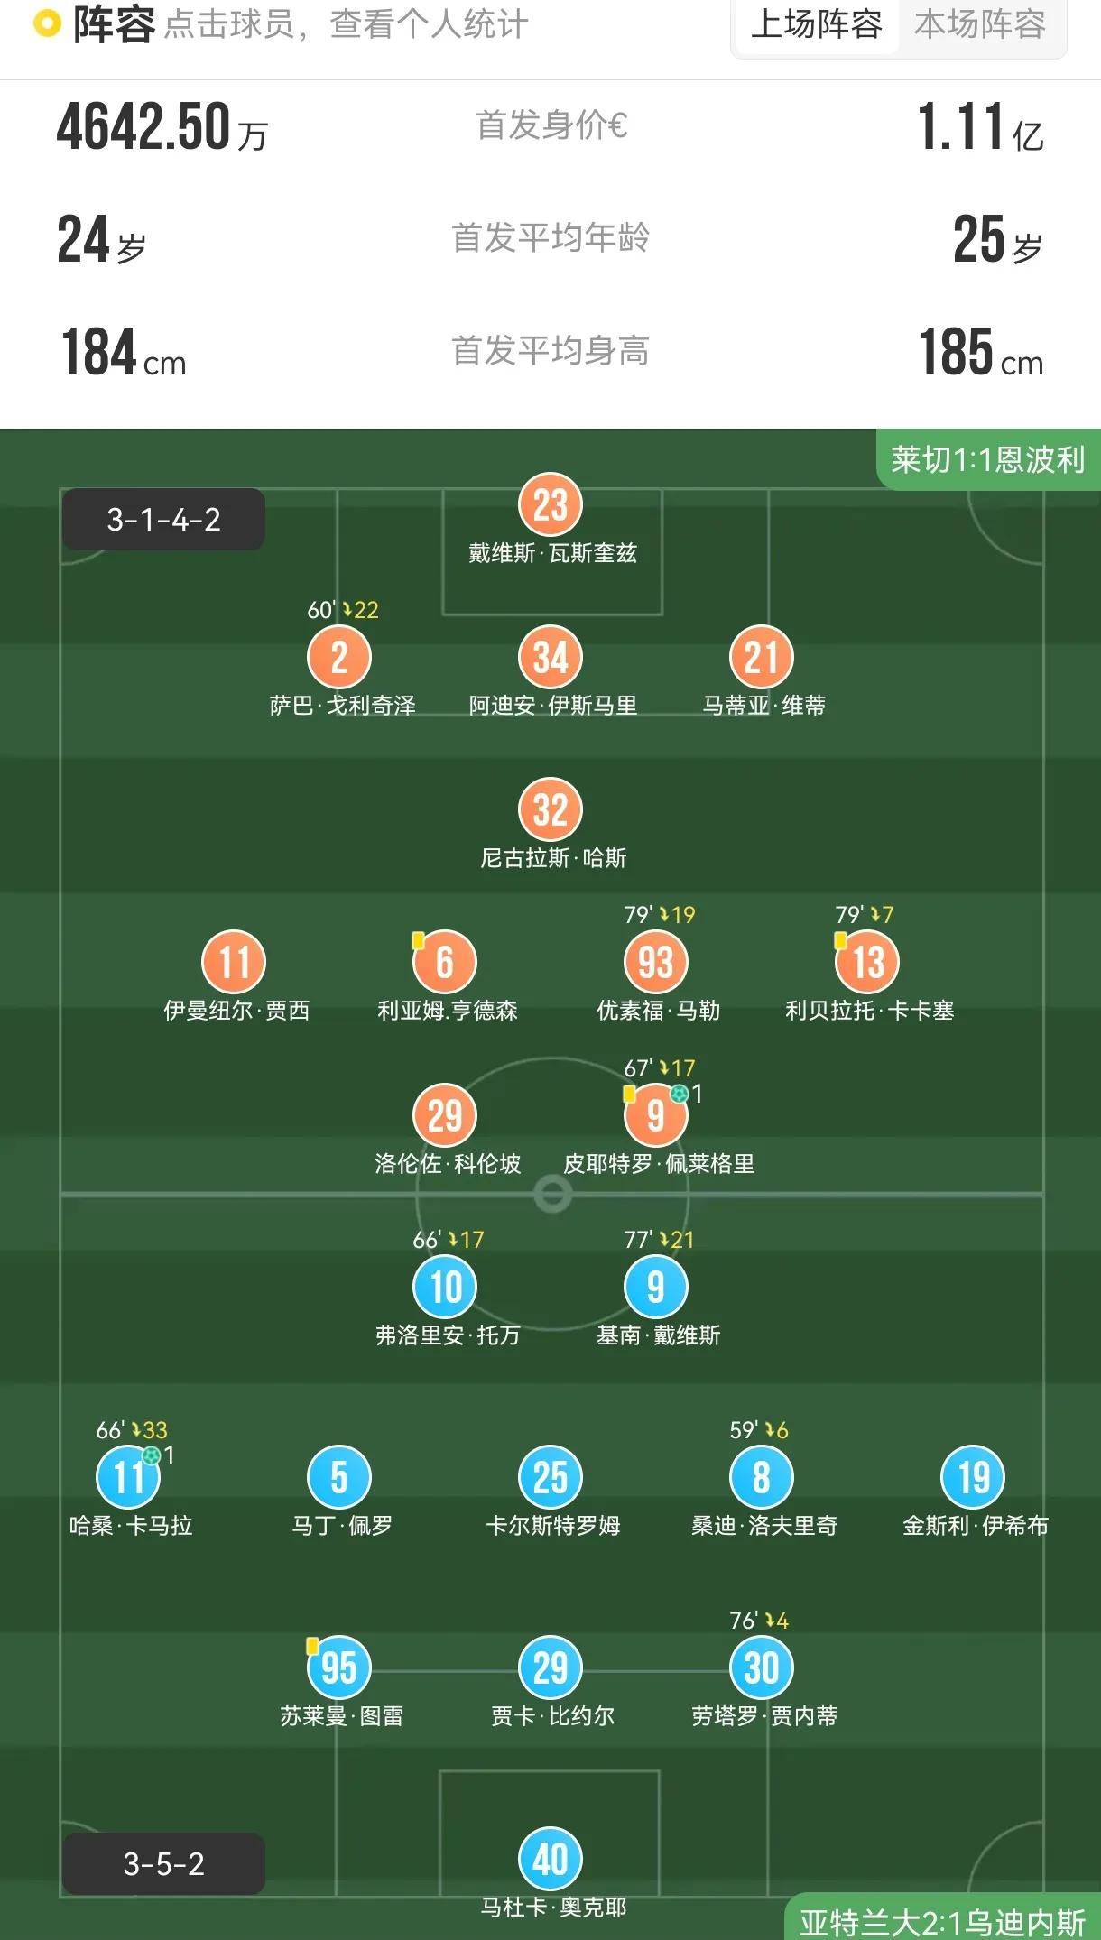The height and width of the screenshot is (1940, 1101).
Task: Switch to 上场阵容 tab
Action: (x=816, y=24)
